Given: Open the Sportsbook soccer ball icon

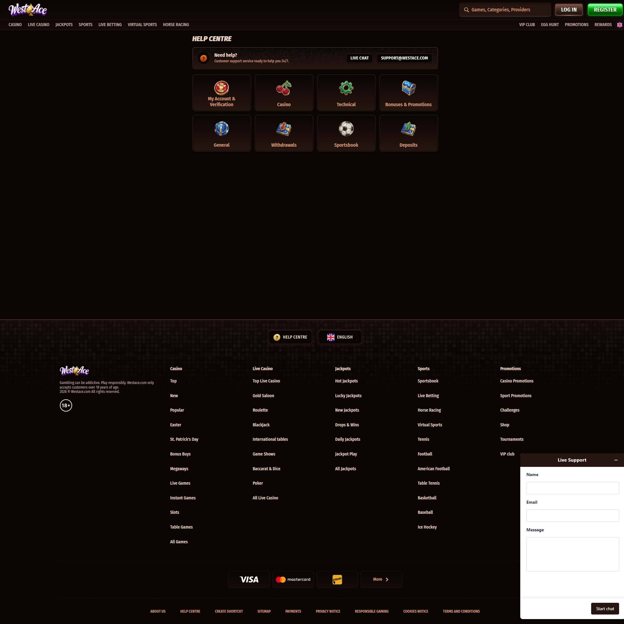Looking at the screenshot, I should 346,129.
